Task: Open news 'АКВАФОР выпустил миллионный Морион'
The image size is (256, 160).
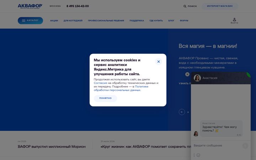Action: click(x=52, y=146)
